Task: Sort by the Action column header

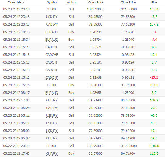Action: 71,2
